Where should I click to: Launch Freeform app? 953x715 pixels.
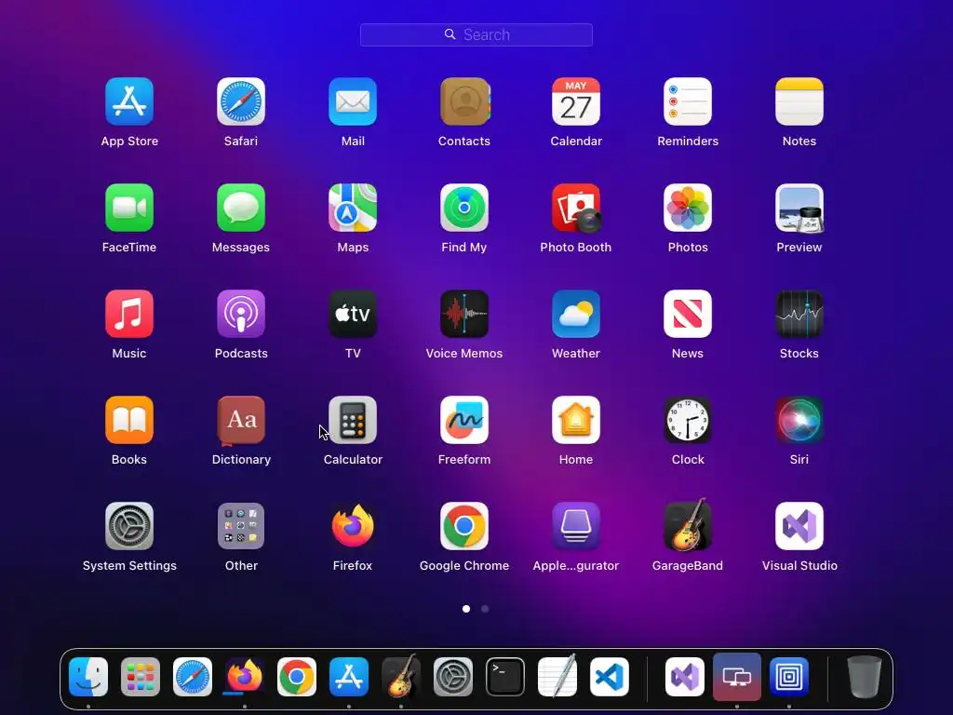(x=464, y=420)
